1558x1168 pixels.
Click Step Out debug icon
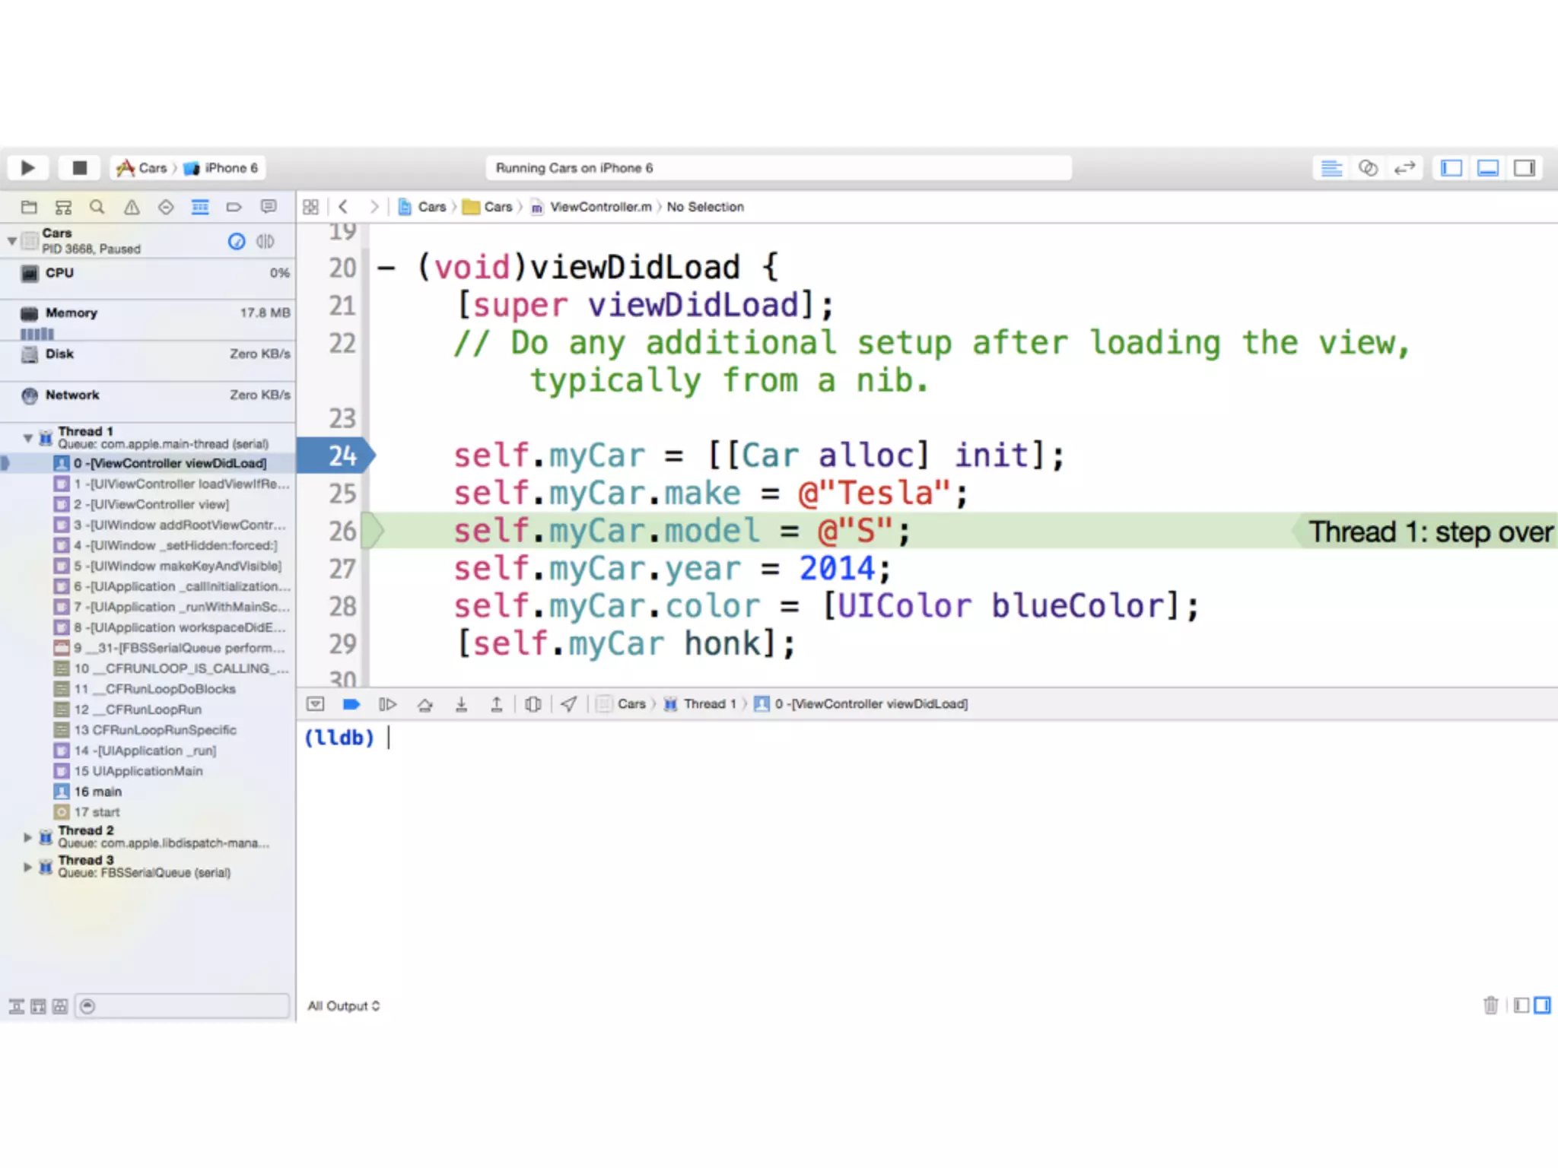497,704
